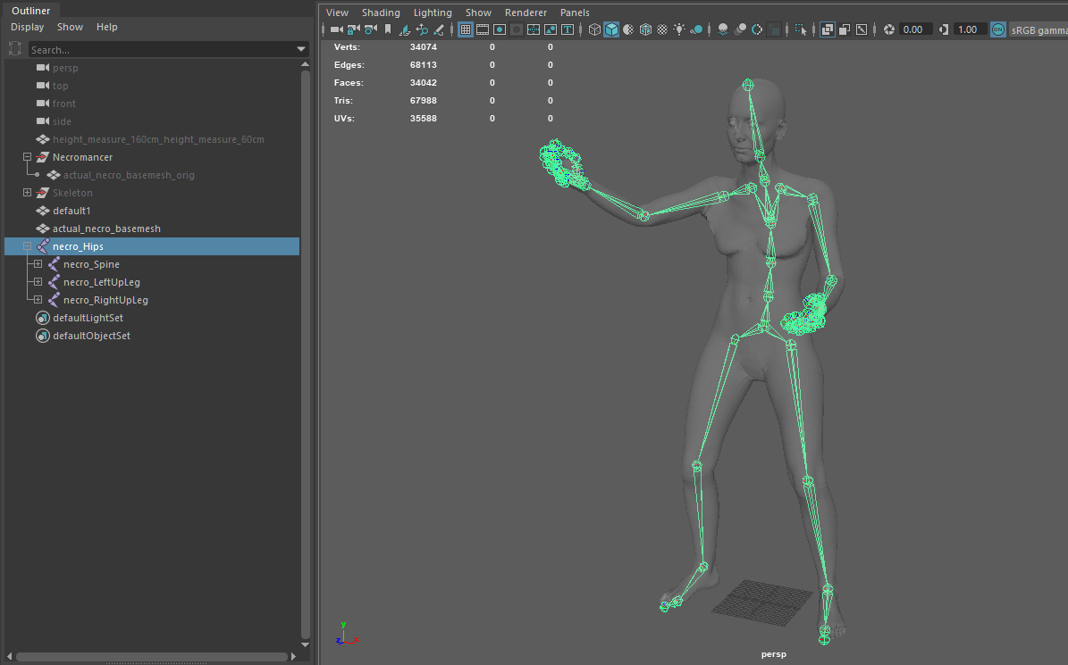
Task: Collapse the Necromancer node in Outliner
Action: click(27, 157)
